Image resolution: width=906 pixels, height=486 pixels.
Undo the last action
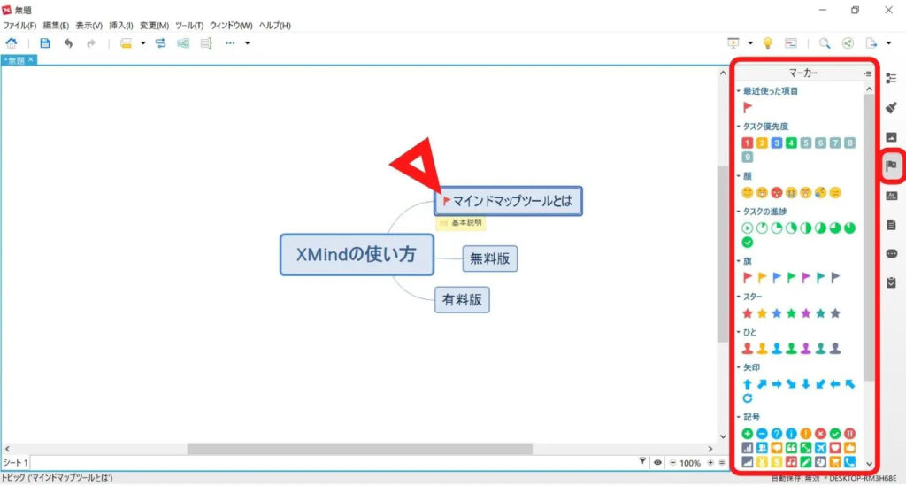pos(68,42)
